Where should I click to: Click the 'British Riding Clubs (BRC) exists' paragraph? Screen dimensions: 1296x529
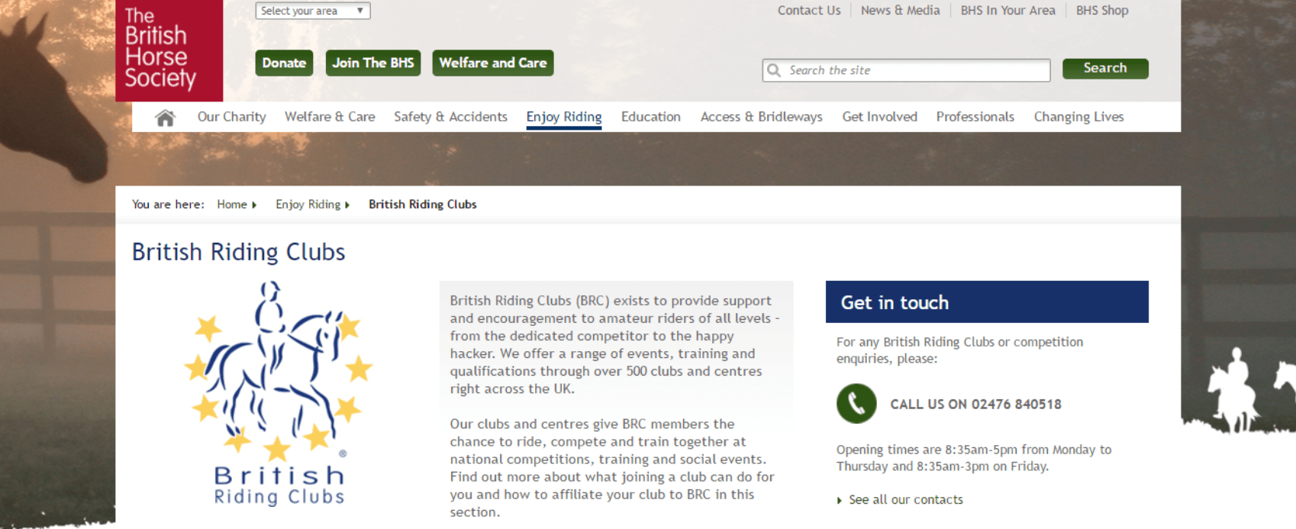(614, 344)
